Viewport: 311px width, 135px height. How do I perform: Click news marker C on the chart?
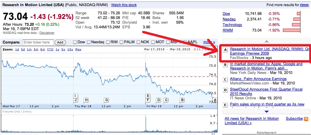166,100
